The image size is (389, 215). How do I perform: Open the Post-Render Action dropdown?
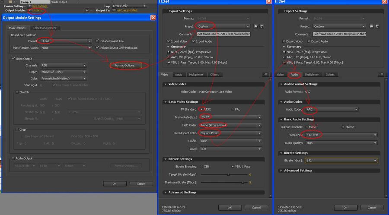click(x=66, y=47)
